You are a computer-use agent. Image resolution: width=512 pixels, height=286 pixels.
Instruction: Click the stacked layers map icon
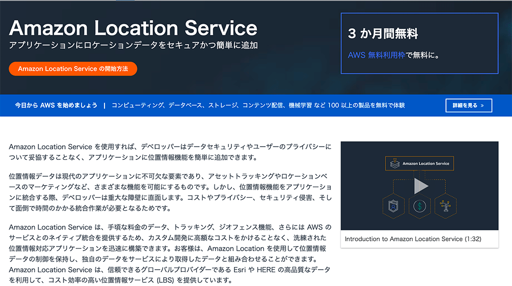(x=394, y=164)
